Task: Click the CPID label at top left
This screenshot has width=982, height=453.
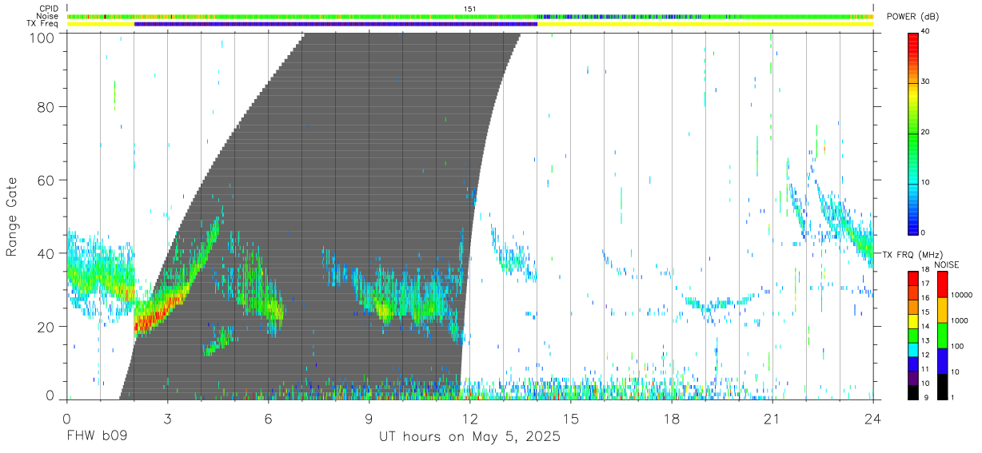Action: (48, 9)
